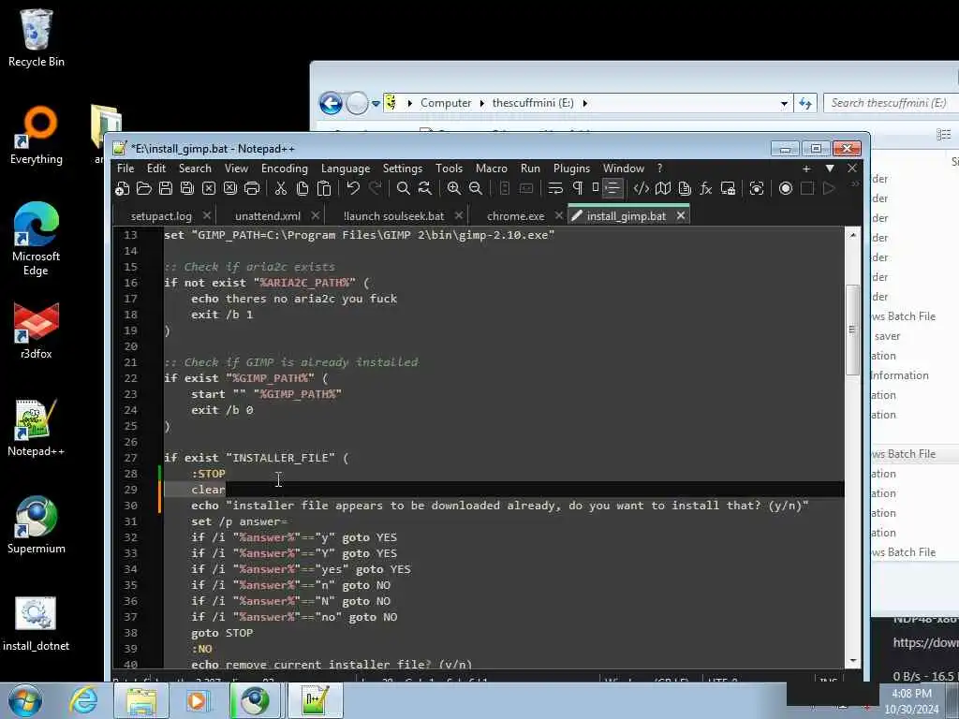The height and width of the screenshot is (719, 959).
Task: Save the current file with the toolbar icon
Action: pyautogui.click(x=165, y=189)
